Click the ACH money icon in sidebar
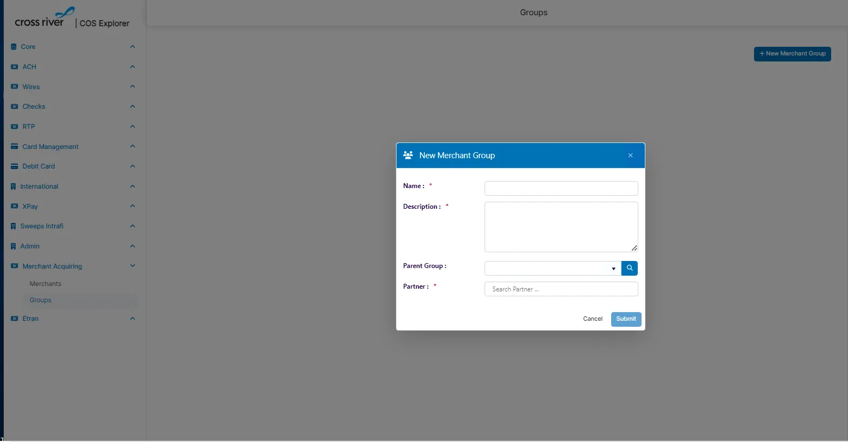This screenshot has height=442, width=848. click(x=15, y=67)
